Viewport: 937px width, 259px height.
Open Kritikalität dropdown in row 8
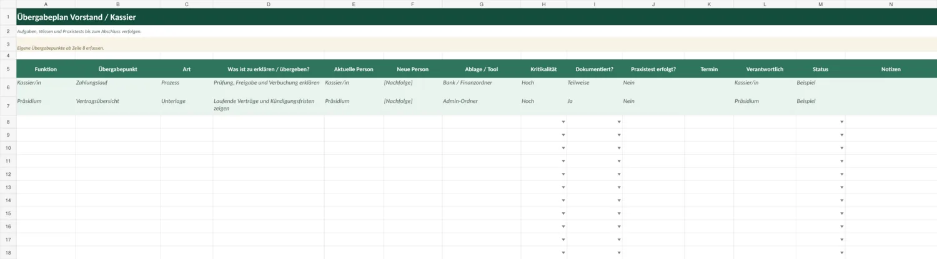pos(563,122)
